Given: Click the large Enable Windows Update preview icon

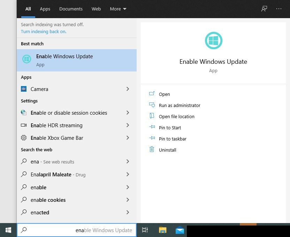Looking at the screenshot, I should point(213,40).
